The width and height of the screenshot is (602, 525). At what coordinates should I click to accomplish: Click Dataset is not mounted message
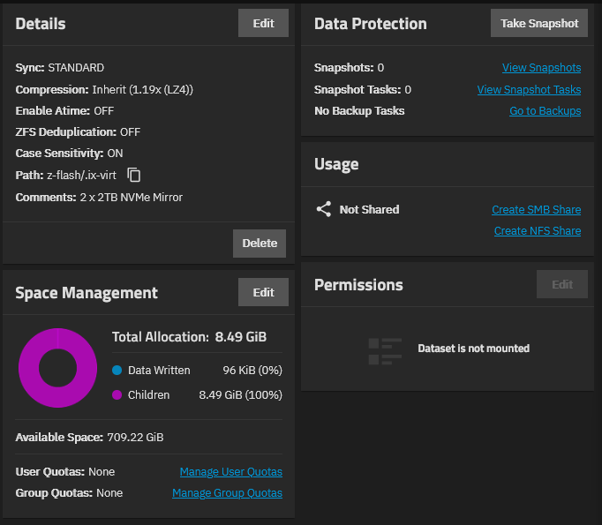473,348
